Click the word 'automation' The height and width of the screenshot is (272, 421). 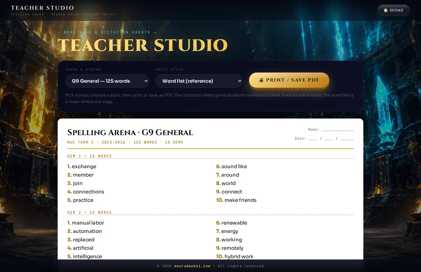coord(87,231)
